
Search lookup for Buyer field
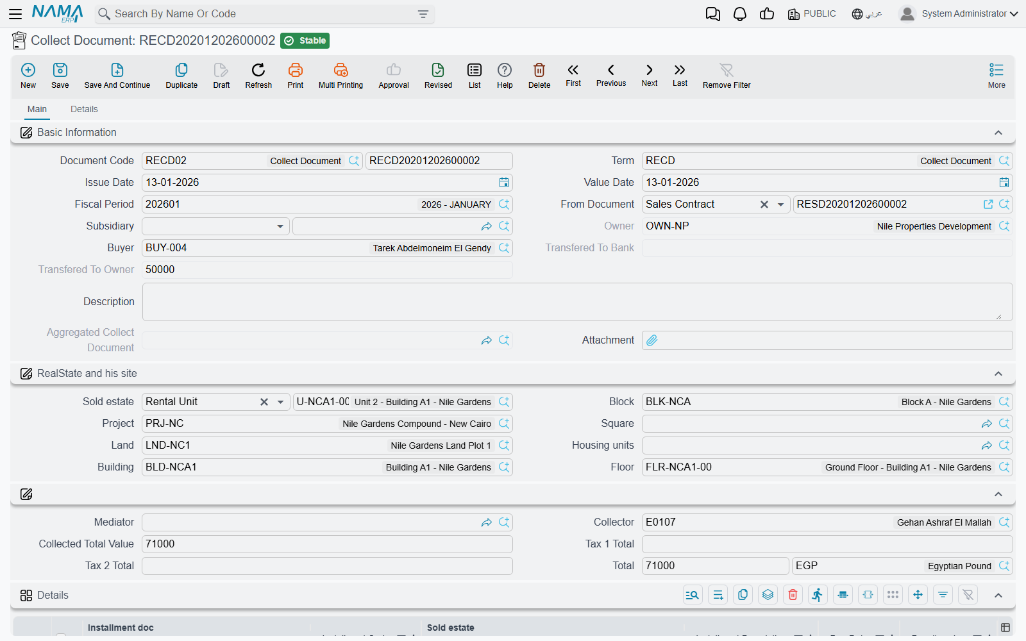pos(504,248)
